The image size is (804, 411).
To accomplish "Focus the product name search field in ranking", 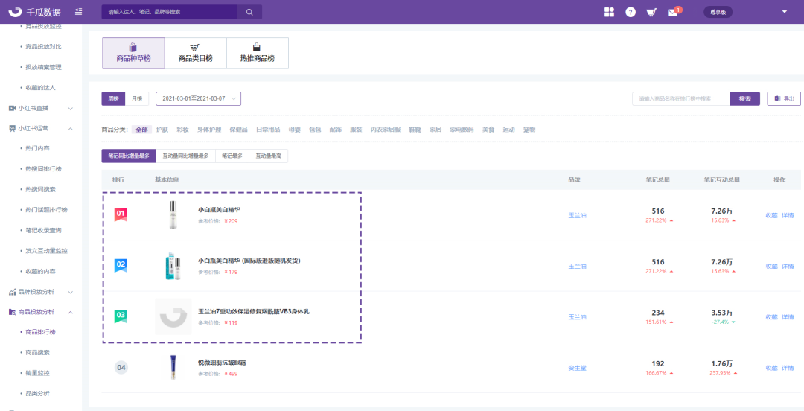I will (x=681, y=98).
